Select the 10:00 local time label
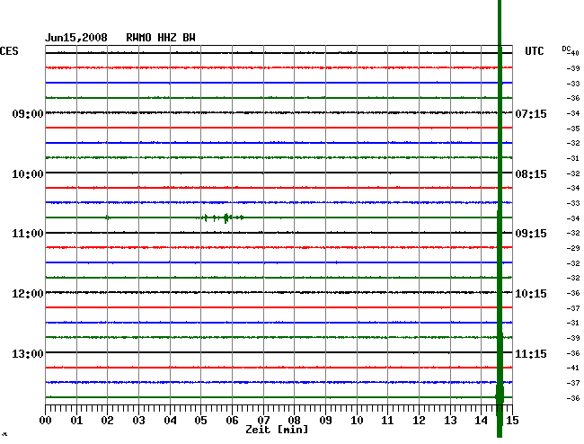This screenshot has height=444, width=584. pos(28,174)
